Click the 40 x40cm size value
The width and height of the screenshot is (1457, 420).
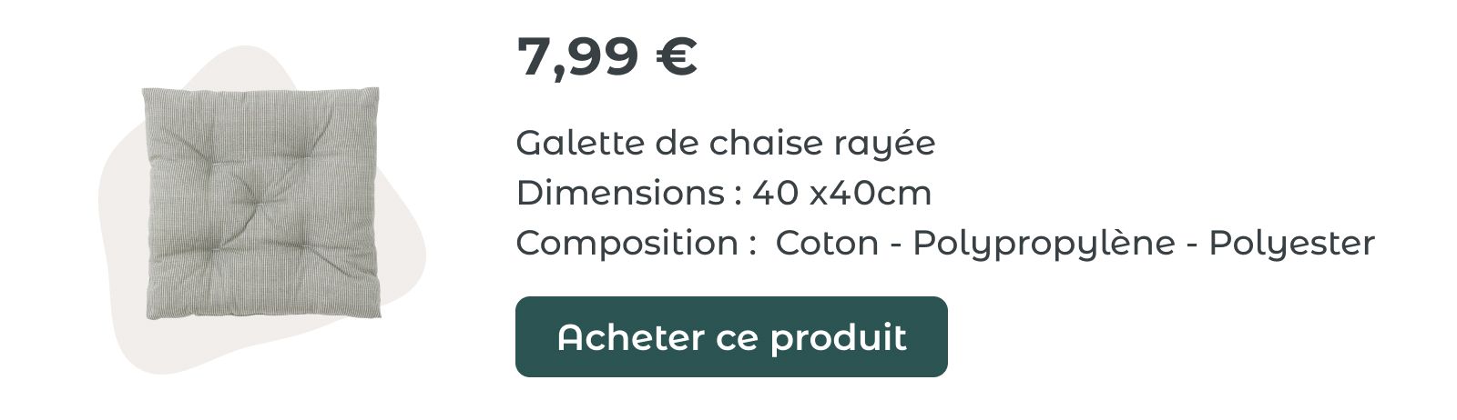click(x=842, y=193)
